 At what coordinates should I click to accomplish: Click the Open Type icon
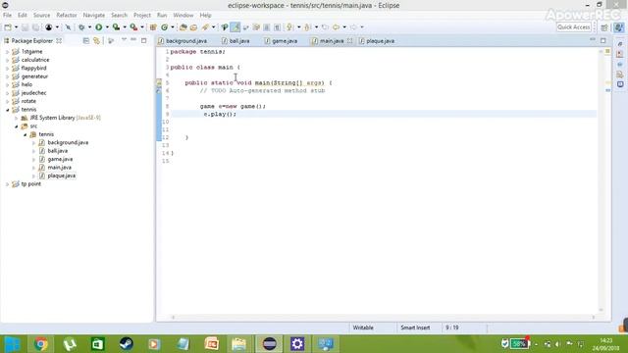[183, 27]
